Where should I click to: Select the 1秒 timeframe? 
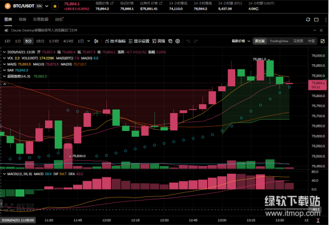point(7,41)
